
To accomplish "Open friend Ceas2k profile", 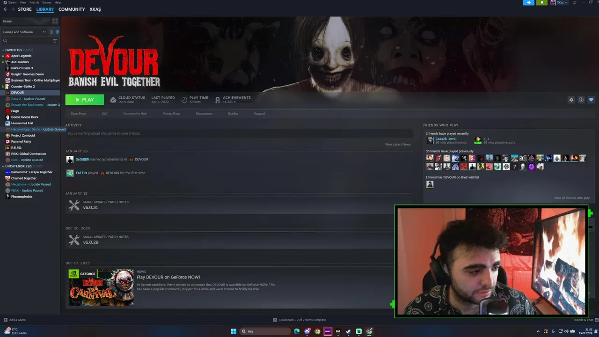I will coord(446,139).
